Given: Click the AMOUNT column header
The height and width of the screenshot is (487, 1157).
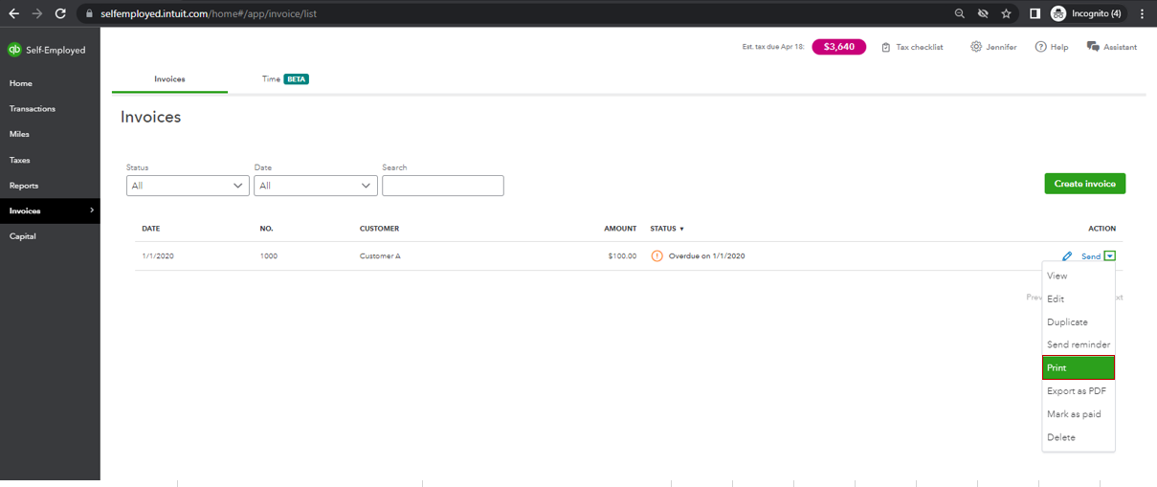Looking at the screenshot, I should pyautogui.click(x=620, y=229).
